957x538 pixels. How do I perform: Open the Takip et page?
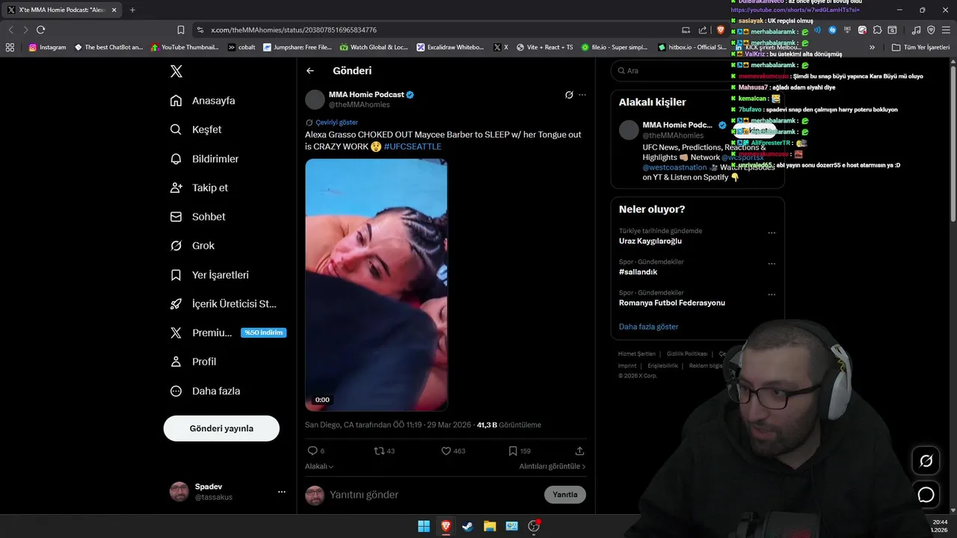(x=199, y=188)
